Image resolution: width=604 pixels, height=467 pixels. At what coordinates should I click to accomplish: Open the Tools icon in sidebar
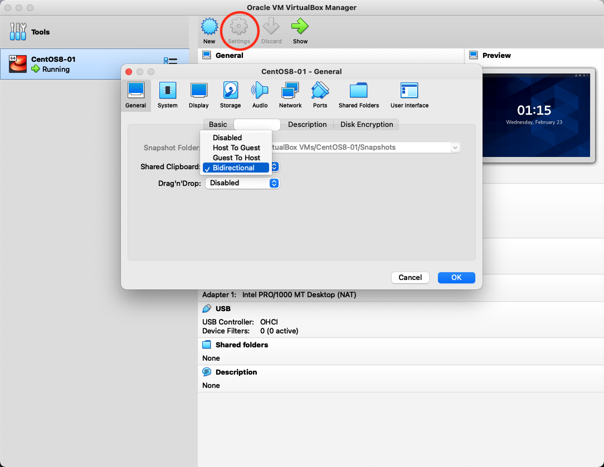[x=18, y=32]
